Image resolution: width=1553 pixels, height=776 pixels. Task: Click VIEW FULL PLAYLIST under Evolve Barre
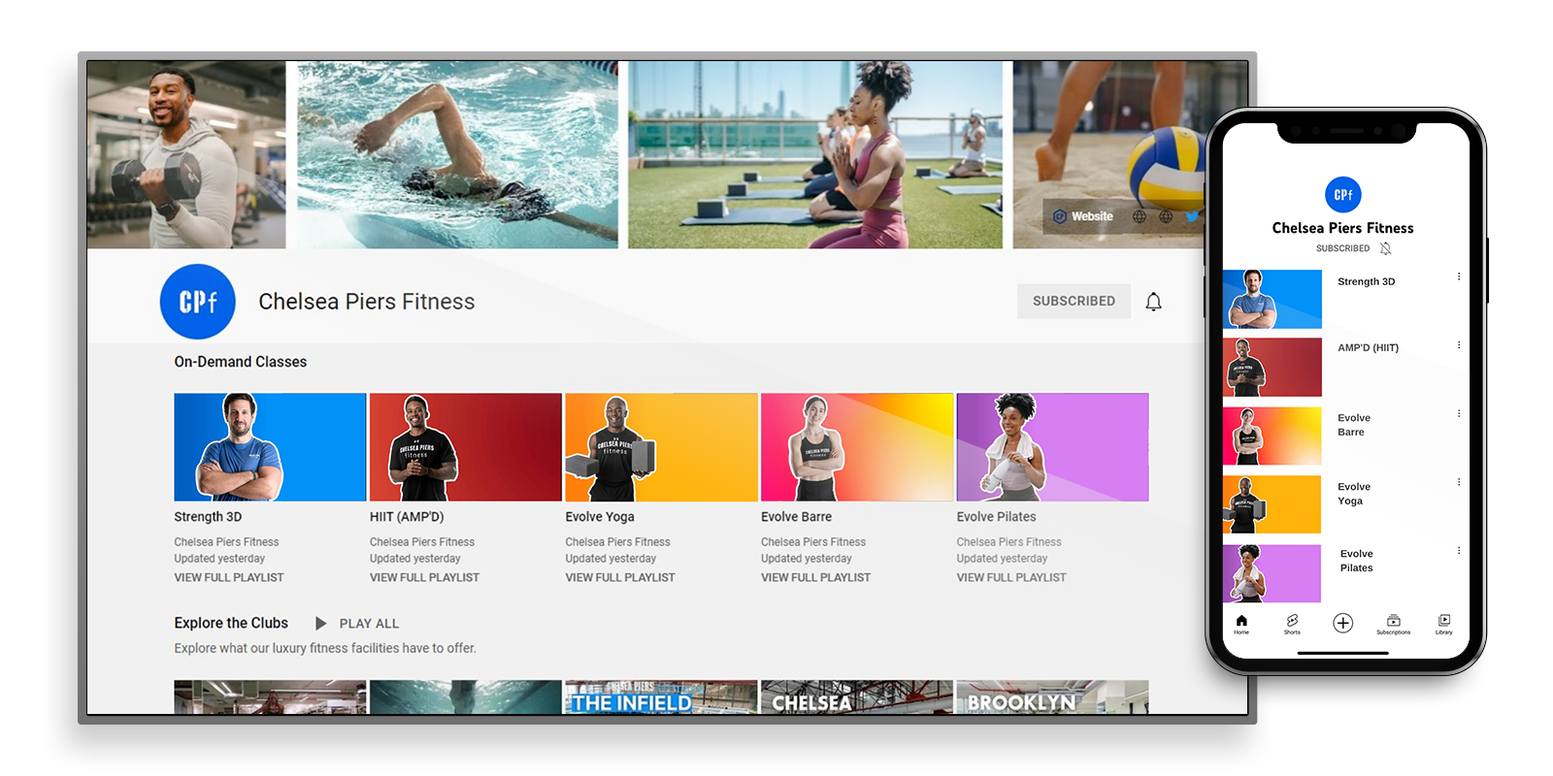(815, 577)
